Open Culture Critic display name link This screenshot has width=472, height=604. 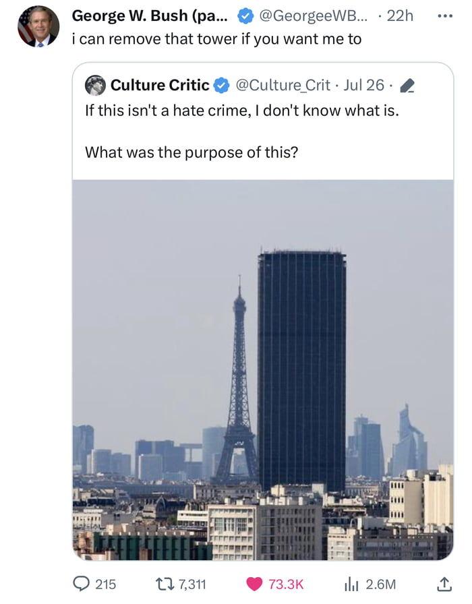pos(160,85)
